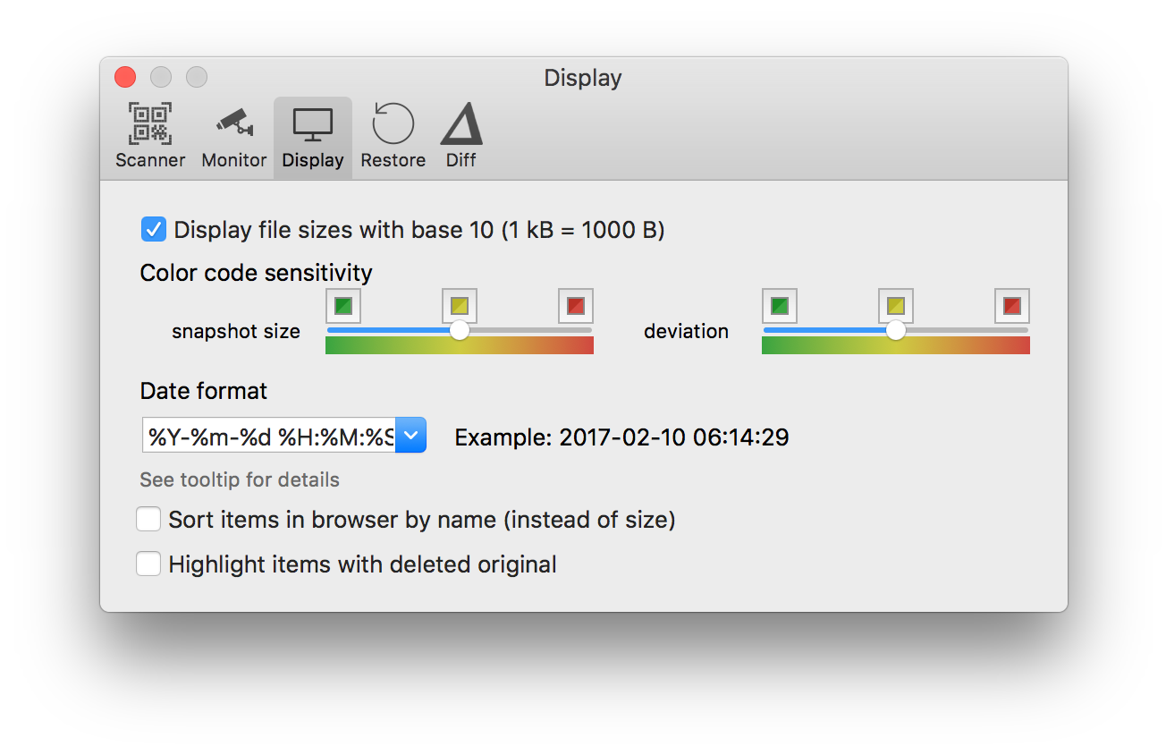Pick the red swatch for snapshot size
The width and height of the screenshot is (1166, 755).
click(x=576, y=306)
